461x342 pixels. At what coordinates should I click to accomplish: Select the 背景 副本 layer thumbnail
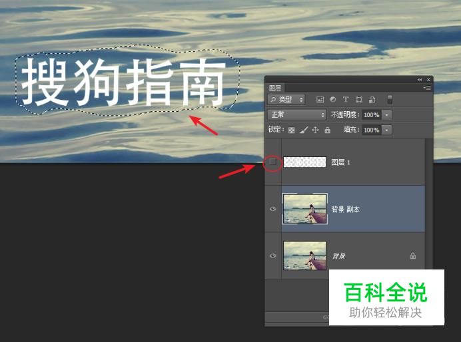pos(304,209)
